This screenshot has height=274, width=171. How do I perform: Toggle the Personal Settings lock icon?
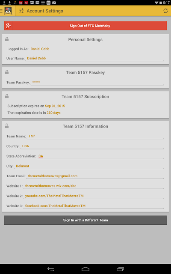click(7, 39)
